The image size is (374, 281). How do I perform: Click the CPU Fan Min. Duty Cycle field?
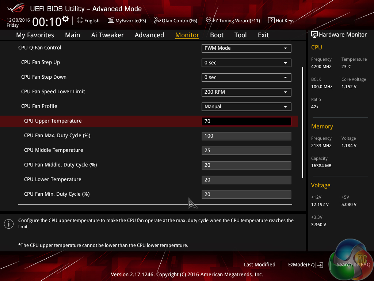click(x=246, y=195)
